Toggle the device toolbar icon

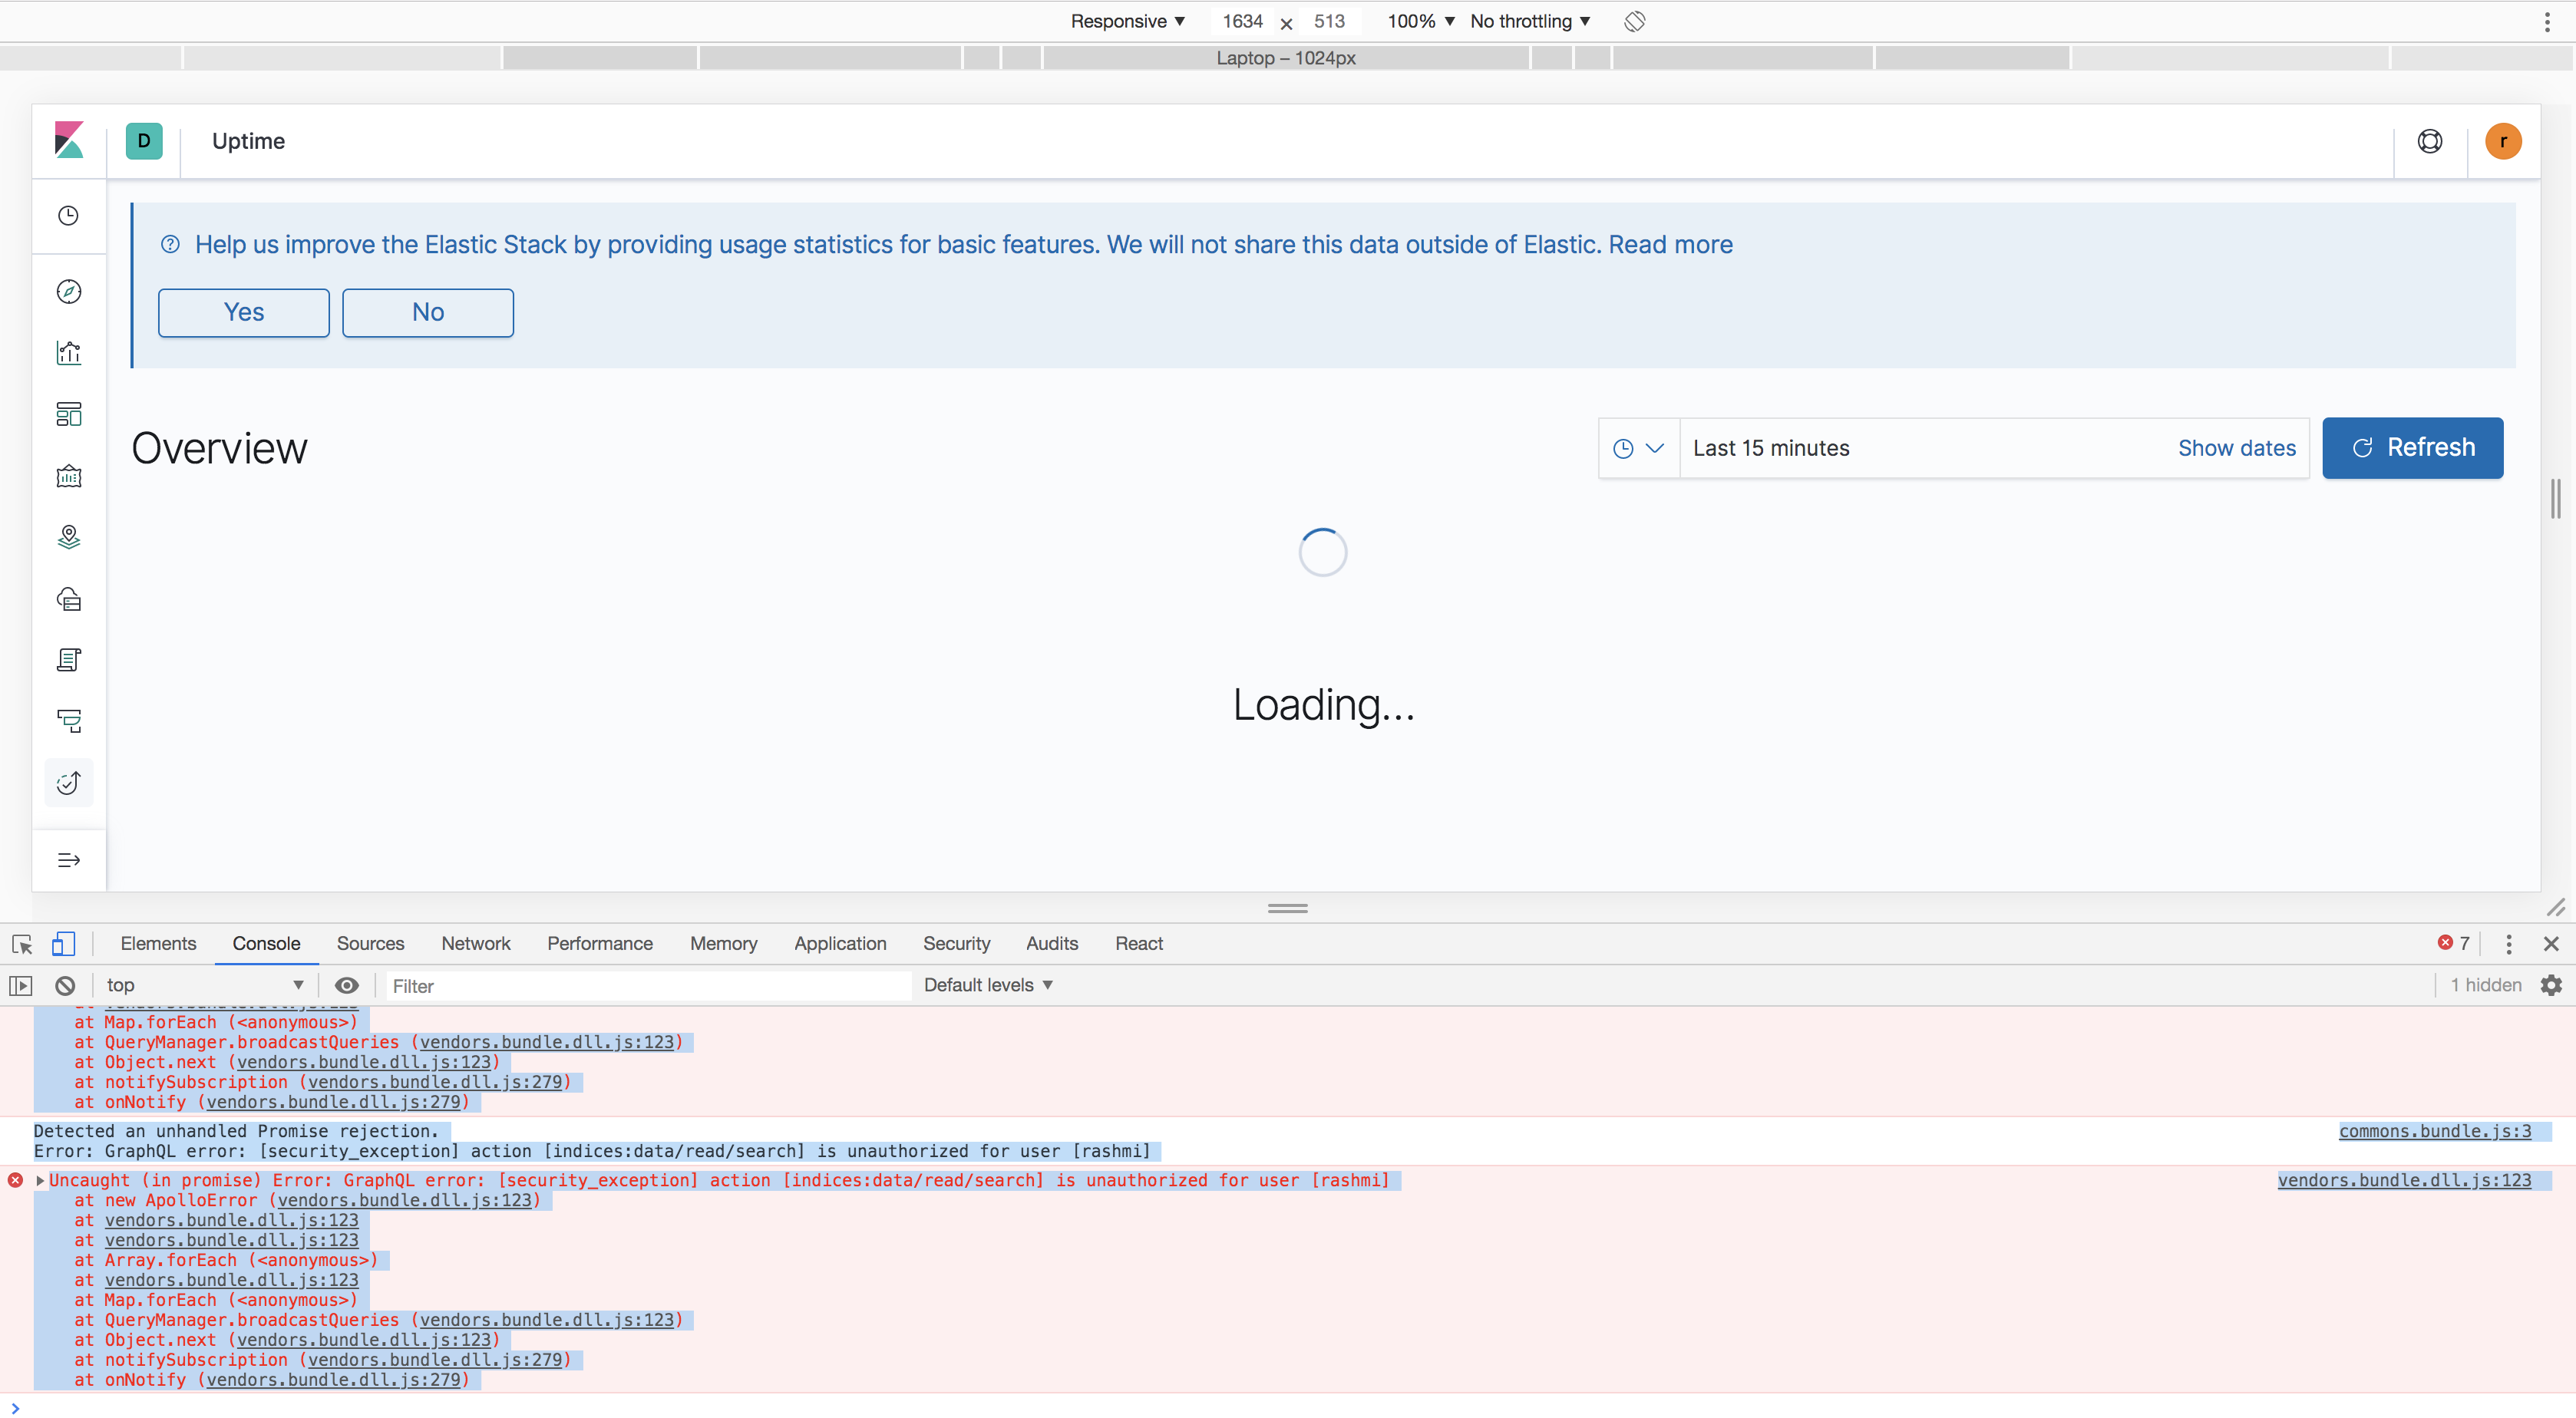[63, 943]
